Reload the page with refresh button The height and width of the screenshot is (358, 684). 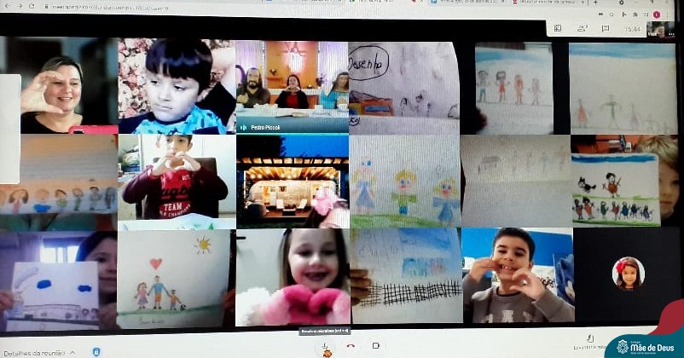(32, 6)
